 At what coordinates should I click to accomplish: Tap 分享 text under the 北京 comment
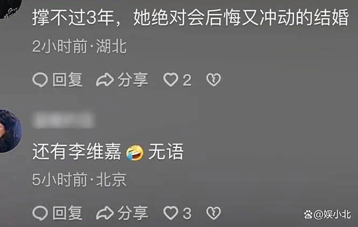[x=133, y=213]
